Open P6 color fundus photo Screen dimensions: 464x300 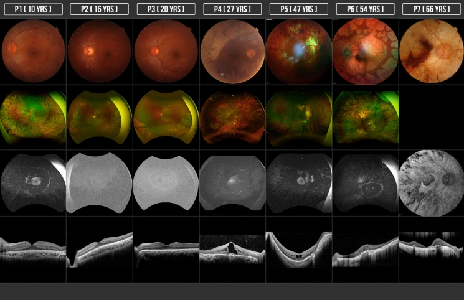pos(366,52)
